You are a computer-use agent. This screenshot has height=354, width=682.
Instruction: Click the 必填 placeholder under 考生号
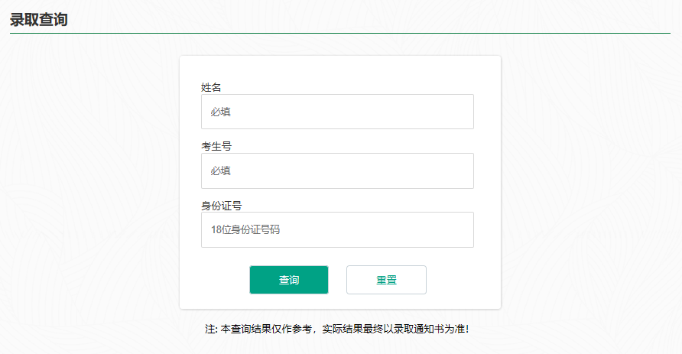point(221,171)
